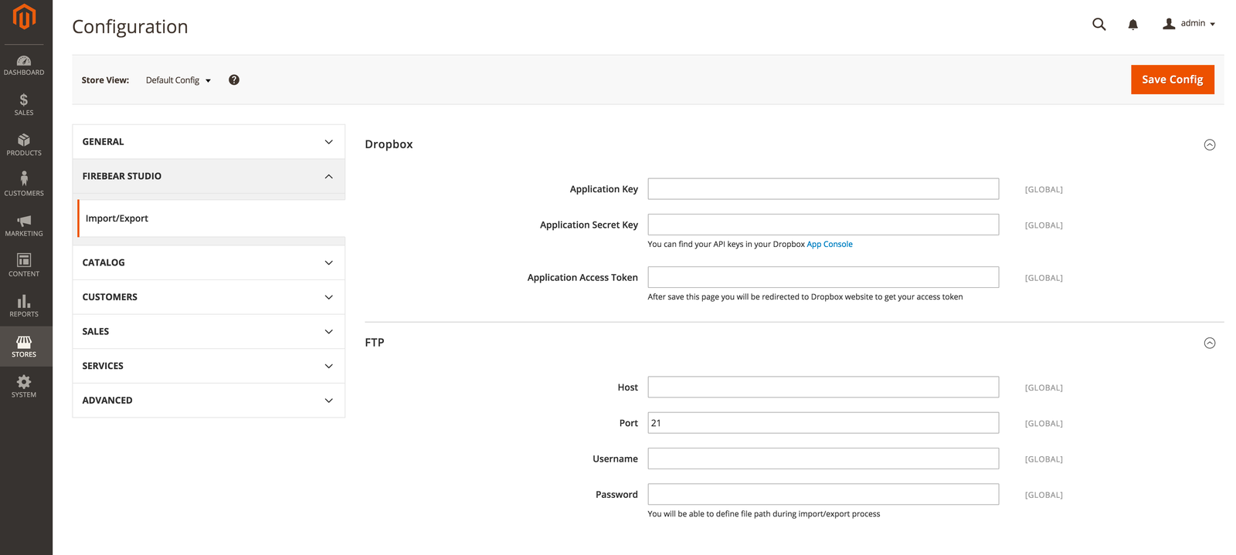
Task: Click the Magento logo icon
Action: pyautogui.click(x=24, y=16)
